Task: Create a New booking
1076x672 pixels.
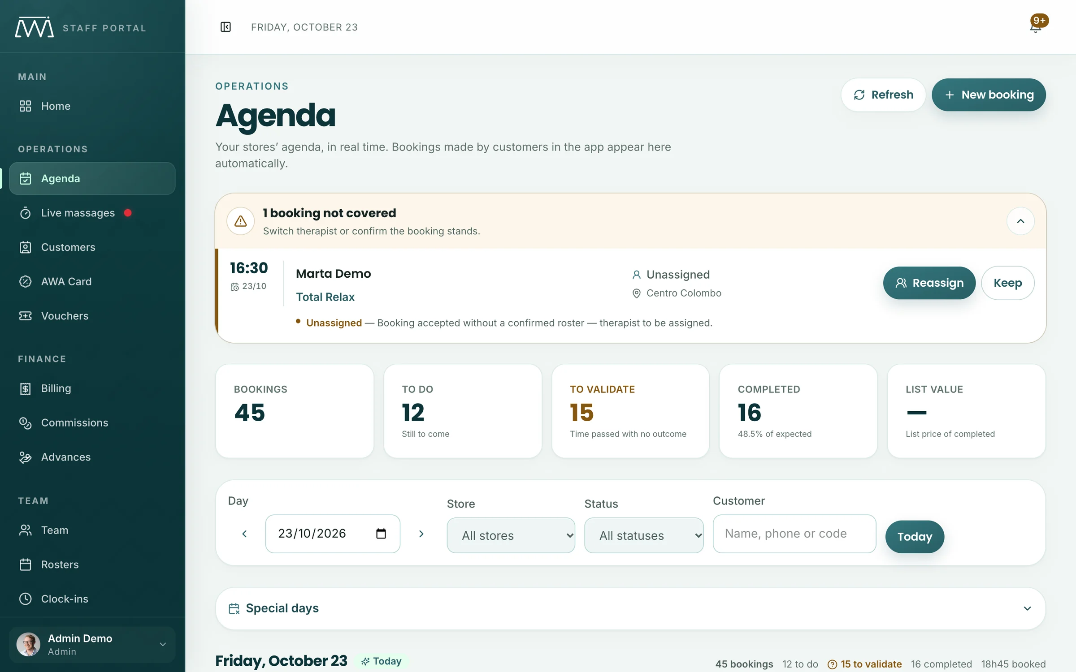Action: [x=989, y=95]
